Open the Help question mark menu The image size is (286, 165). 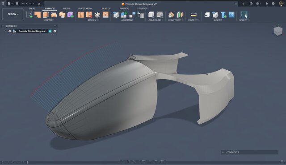click(x=273, y=4)
